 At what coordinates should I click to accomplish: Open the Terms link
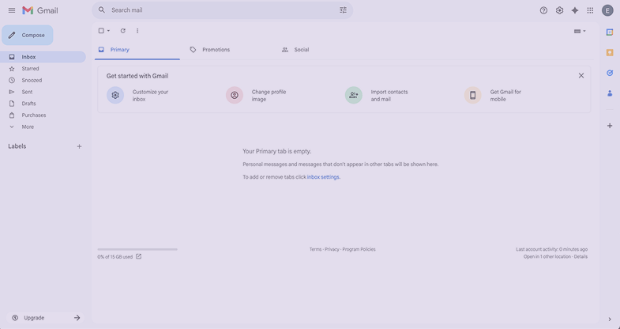click(316, 249)
